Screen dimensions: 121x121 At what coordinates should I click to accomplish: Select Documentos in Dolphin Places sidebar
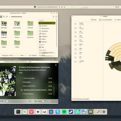pyautogui.click(x=47, y=28)
